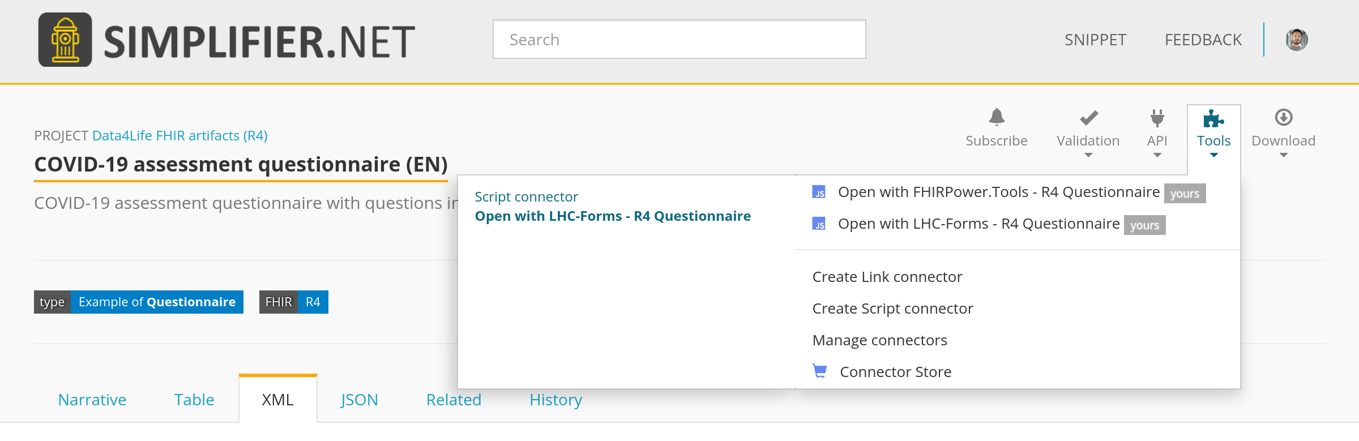Select the XML tab
This screenshot has height=441, width=1359.
click(277, 399)
